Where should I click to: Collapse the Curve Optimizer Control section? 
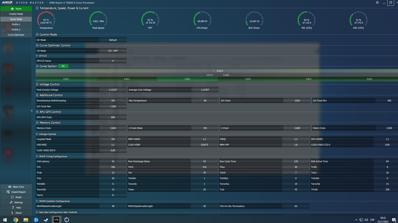click(37, 45)
